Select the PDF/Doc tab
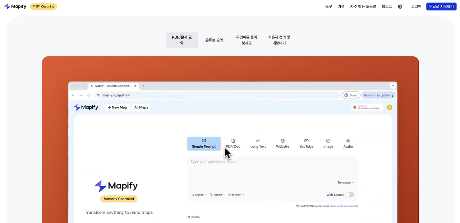 [x=233, y=144]
